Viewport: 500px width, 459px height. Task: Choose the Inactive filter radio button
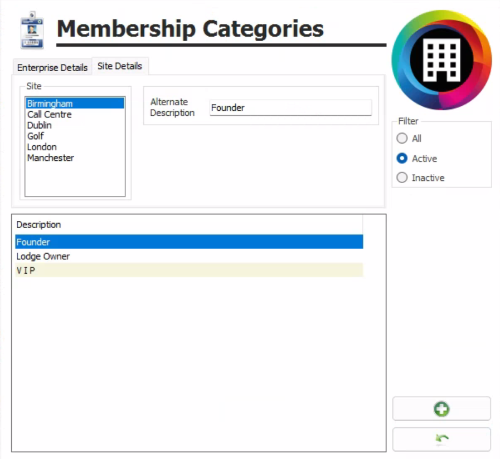[x=402, y=177]
